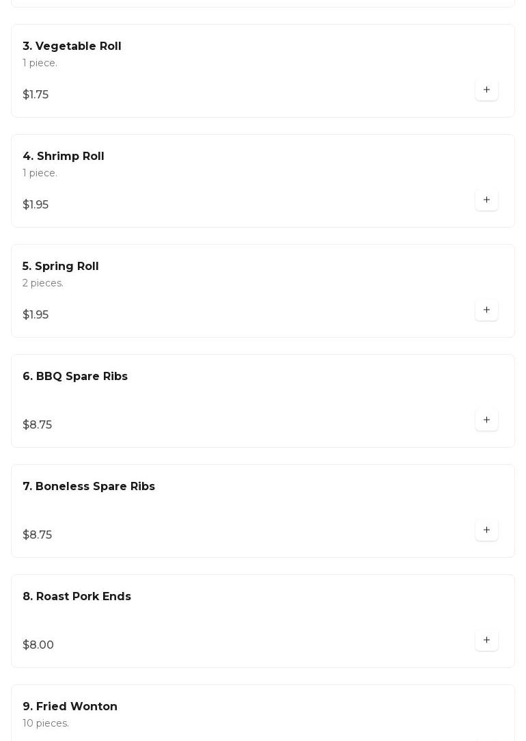Open the 8. Roast Pork Ends item
This screenshot has height=741, width=526.
coord(77,597)
